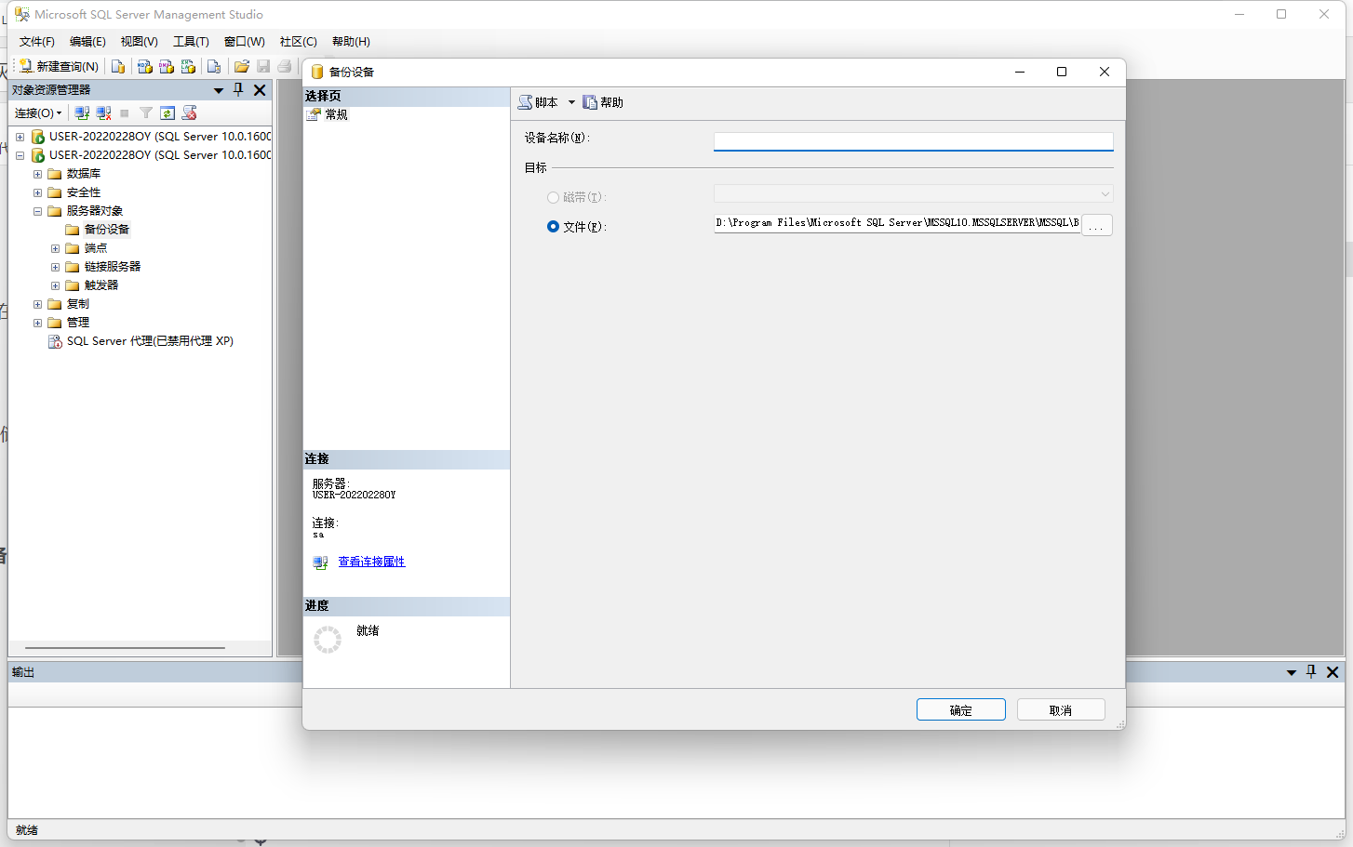Click the XMLA query toolbar icon
This screenshot has height=847, width=1353.
point(188,66)
